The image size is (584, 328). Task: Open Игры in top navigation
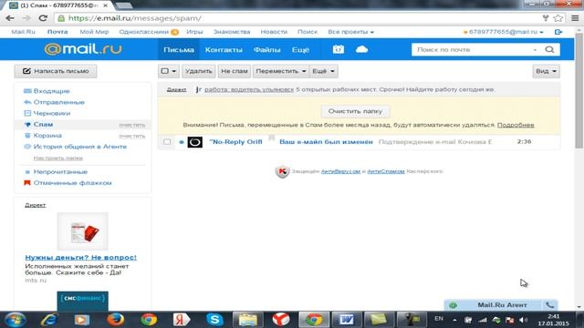click(x=194, y=32)
